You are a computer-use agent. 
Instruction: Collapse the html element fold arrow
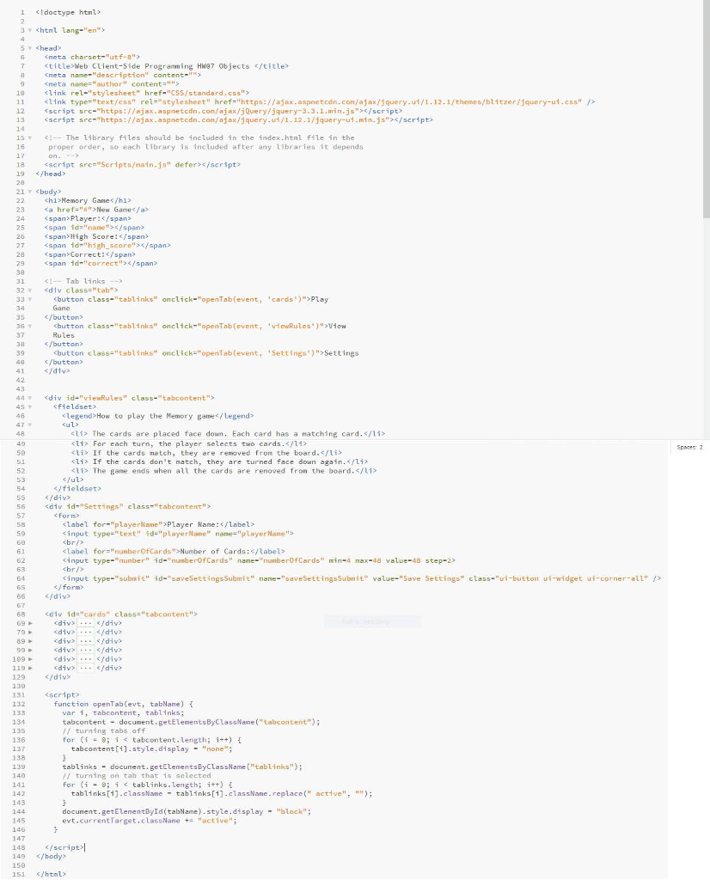point(31,30)
